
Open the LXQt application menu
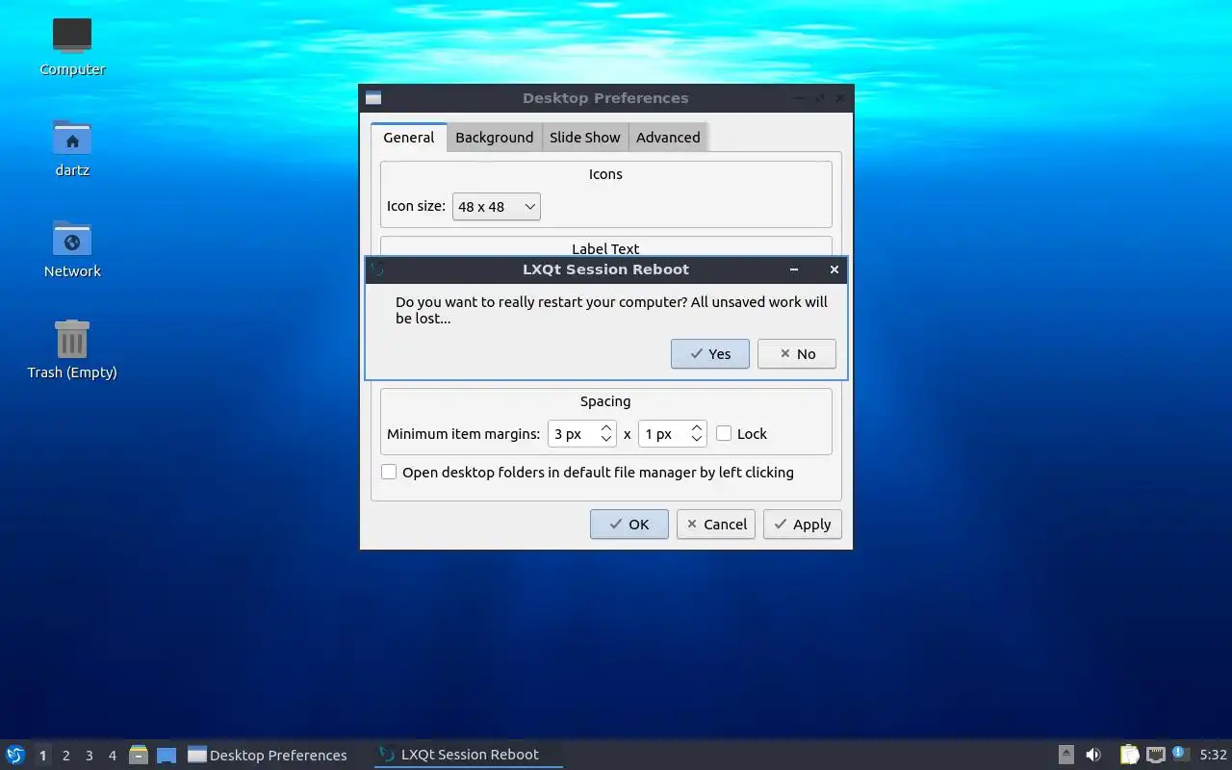(14, 755)
